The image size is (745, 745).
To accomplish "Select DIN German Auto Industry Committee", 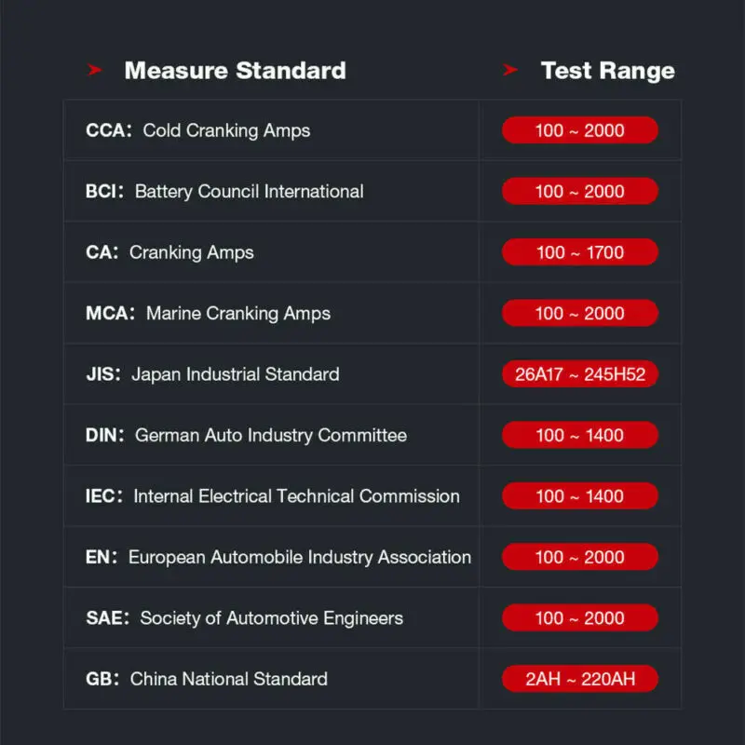I will click(246, 435).
